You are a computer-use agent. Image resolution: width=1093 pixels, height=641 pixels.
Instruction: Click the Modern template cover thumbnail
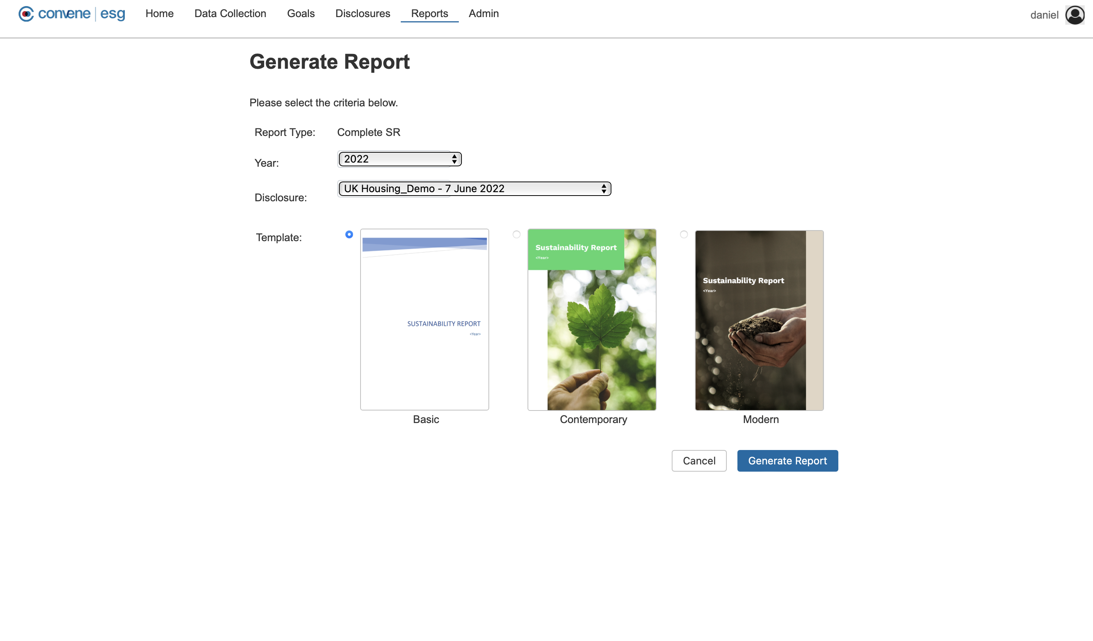[759, 320]
